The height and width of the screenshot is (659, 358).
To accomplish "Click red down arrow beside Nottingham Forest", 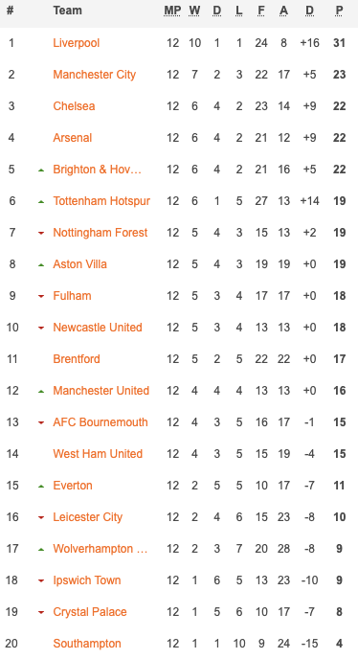I will (x=41, y=234).
